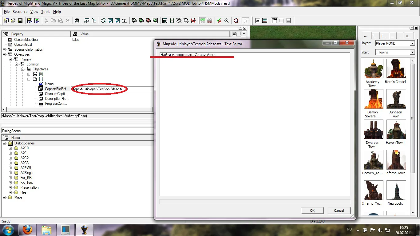Expand the ScenarioInformation tree node
Image resolution: width=420 pixels, height=236 pixels.
click(4, 49)
